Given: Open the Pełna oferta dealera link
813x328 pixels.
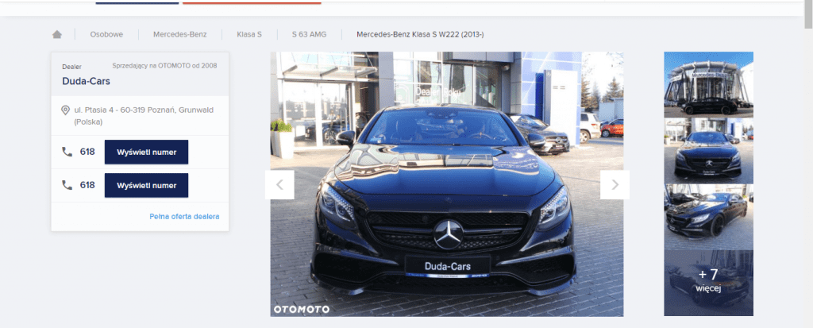Looking at the screenshot, I should pos(184,216).
